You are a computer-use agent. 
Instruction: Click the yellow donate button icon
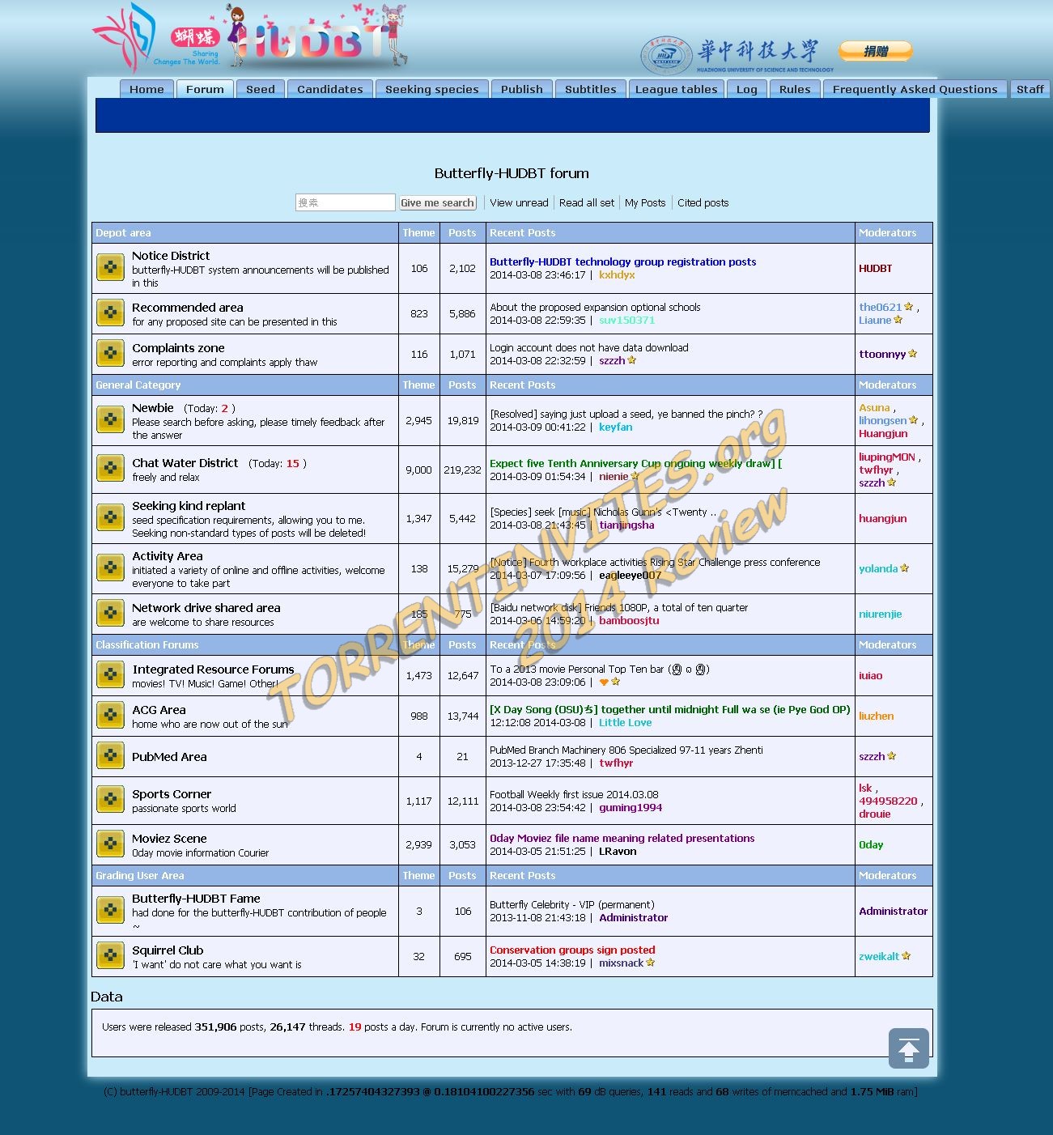[x=875, y=51]
